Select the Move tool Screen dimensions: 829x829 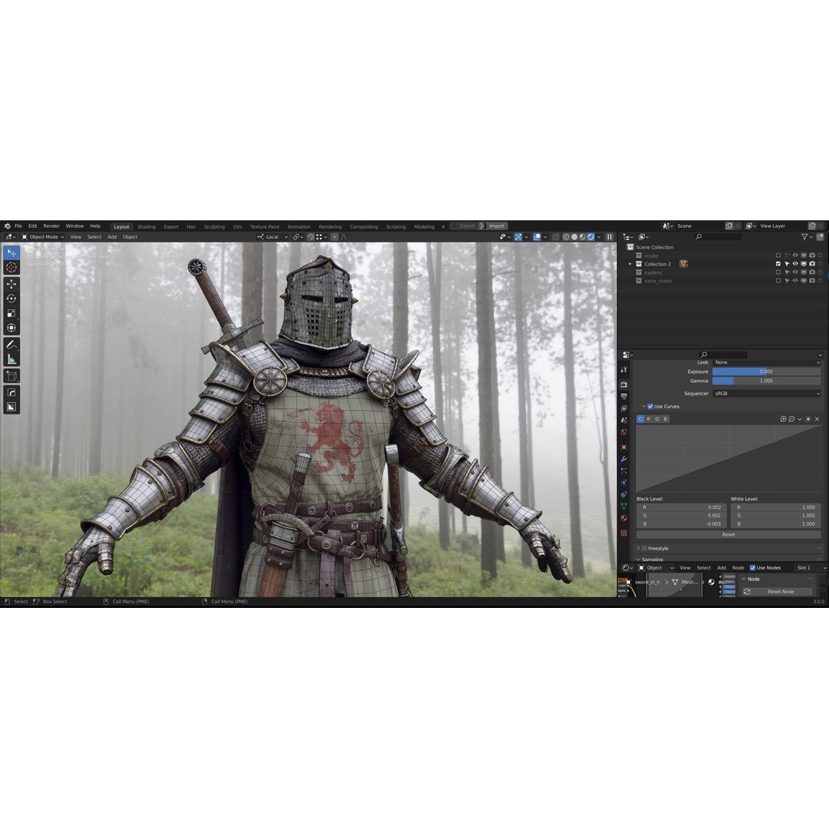tap(11, 284)
